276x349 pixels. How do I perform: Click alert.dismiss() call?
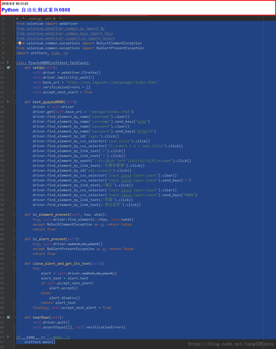pos(65,298)
